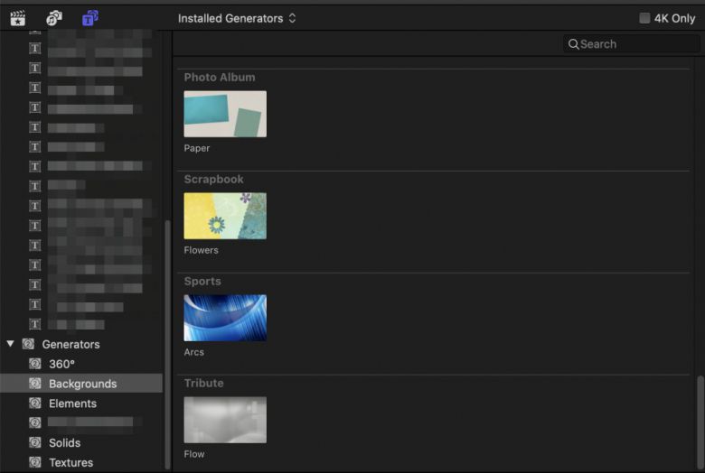Viewport: 705px width, 473px height.
Task: Click the 360° generator category icon
Action: pos(35,364)
